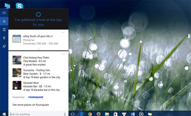
Task: Click 'A top 10 karaoke bar in the city'
Action: click(x=41, y=90)
